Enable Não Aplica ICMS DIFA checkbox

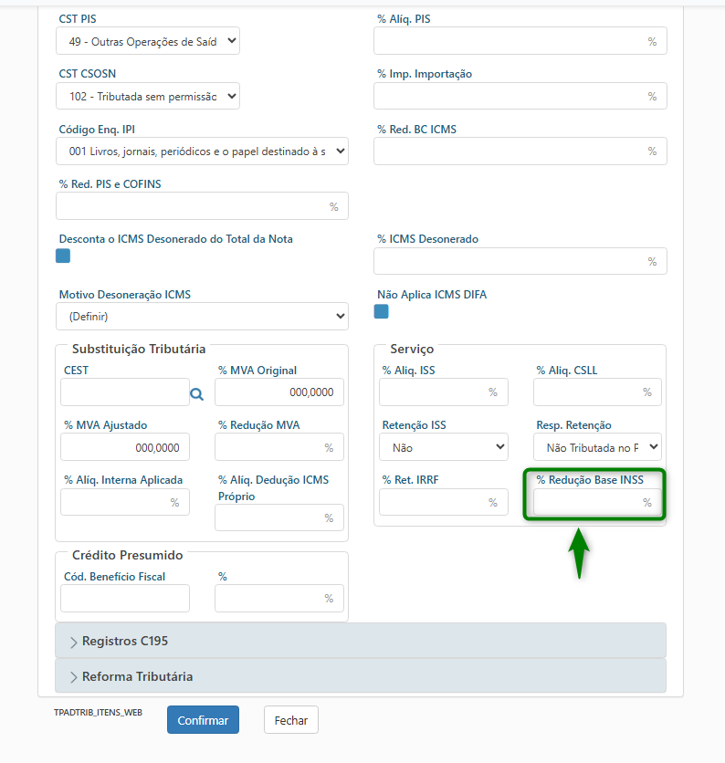pos(382,311)
